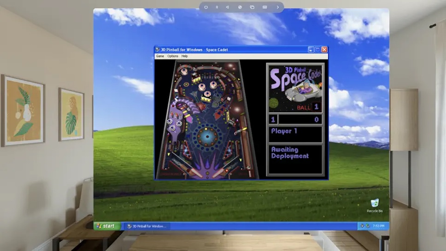Select 3D Pinball taskbar button
446x251 pixels.
(x=147, y=226)
